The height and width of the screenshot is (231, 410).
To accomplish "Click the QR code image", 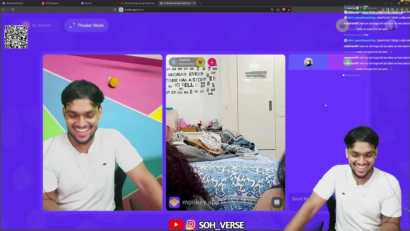I will [x=16, y=37].
